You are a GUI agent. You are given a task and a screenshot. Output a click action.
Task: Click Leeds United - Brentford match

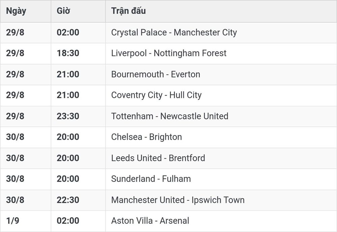(158, 158)
